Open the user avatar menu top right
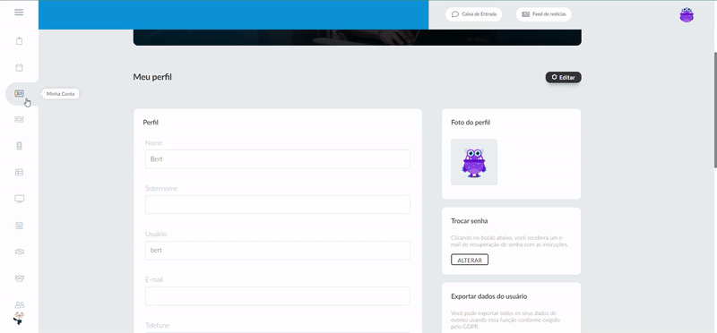The height and width of the screenshot is (333, 717). point(687,14)
